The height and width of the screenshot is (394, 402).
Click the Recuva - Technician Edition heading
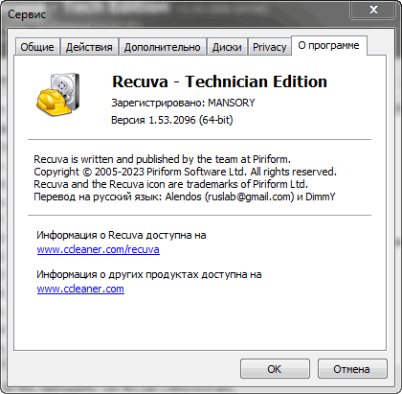[x=219, y=81]
